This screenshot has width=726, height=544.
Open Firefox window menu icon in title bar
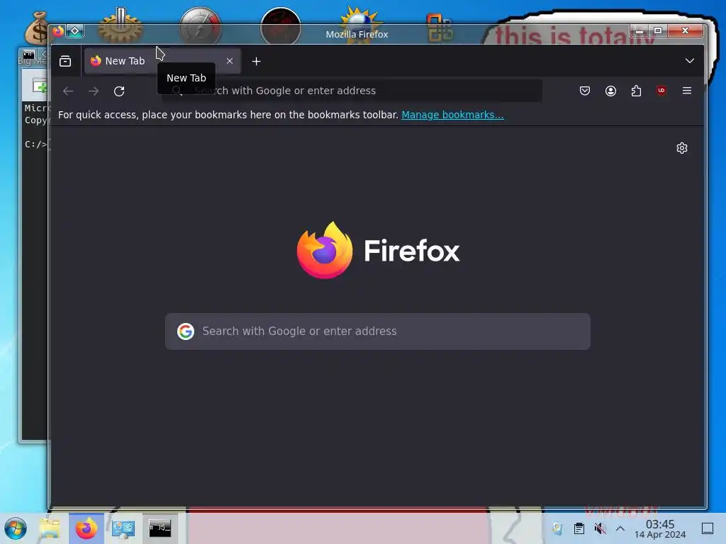[x=58, y=31]
